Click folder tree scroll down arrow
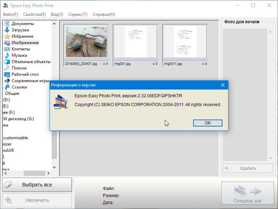Screen dimensions: 278x209 pos(54,167)
